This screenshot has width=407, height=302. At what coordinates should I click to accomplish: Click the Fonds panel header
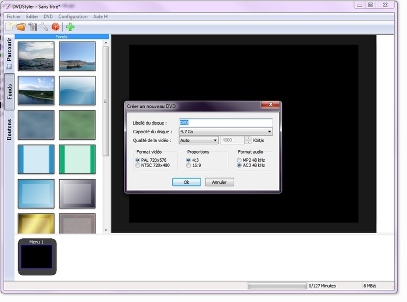[62, 37]
